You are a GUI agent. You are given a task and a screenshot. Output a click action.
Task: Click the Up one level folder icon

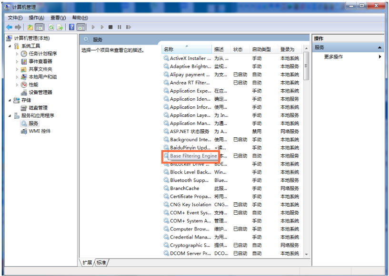30,27
